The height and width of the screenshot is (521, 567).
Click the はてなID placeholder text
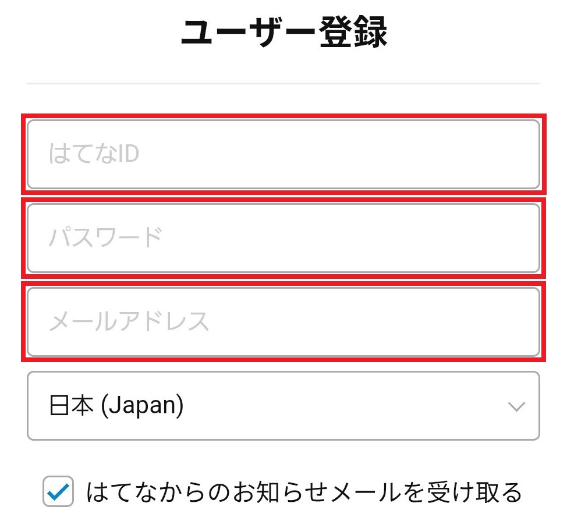tap(93, 155)
